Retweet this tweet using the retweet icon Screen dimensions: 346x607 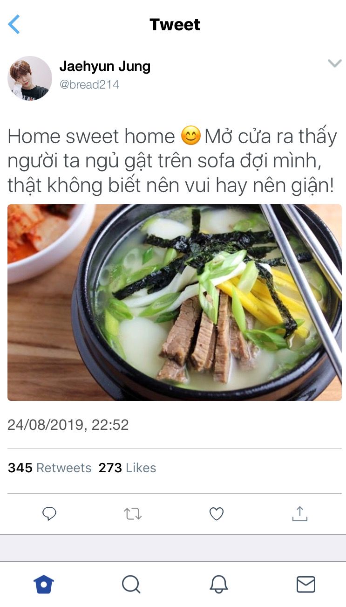[x=133, y=514]
